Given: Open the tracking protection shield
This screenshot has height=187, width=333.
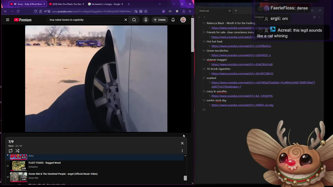Looking at the screenshot, I should (x=36, y=11).
